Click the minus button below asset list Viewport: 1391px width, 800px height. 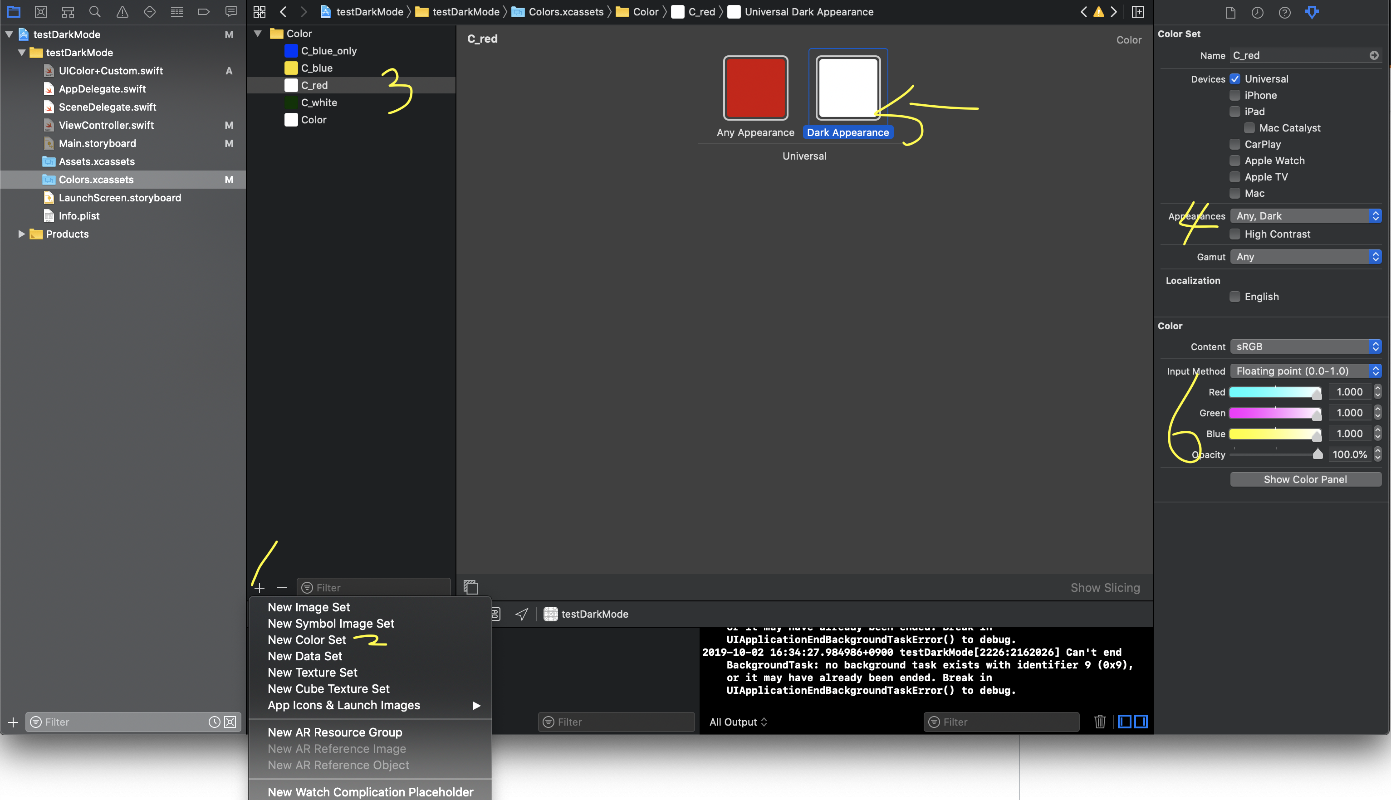[282, 588]
